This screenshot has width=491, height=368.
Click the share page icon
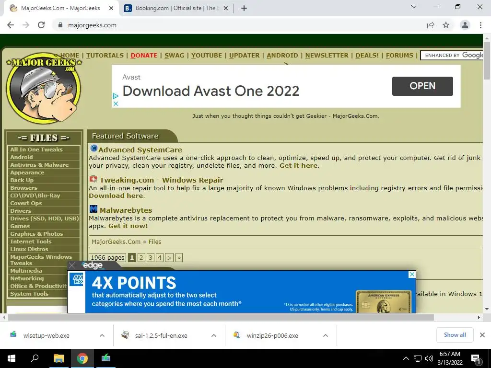tap(431, 25)
